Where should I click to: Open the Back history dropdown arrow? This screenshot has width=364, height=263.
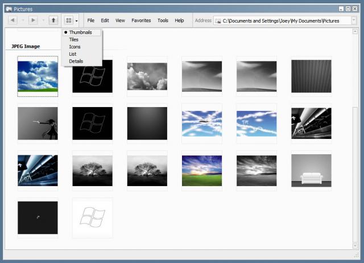point(23,20)
